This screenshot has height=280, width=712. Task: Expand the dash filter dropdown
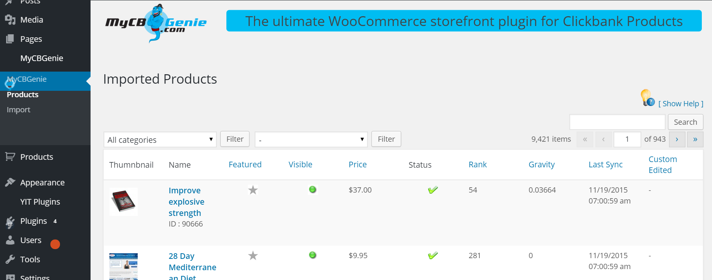click(x=311, y=139)
